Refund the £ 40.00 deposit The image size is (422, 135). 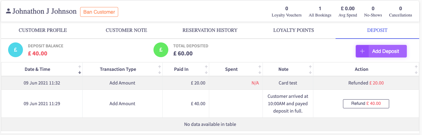(366, 104)
